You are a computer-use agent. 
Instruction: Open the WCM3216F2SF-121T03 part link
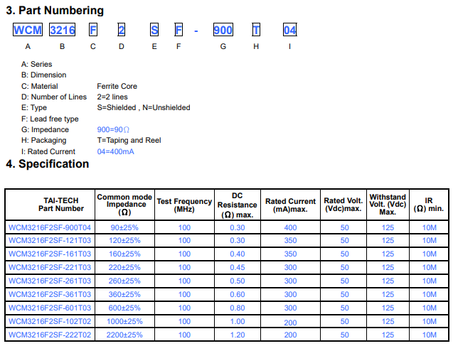50,240
